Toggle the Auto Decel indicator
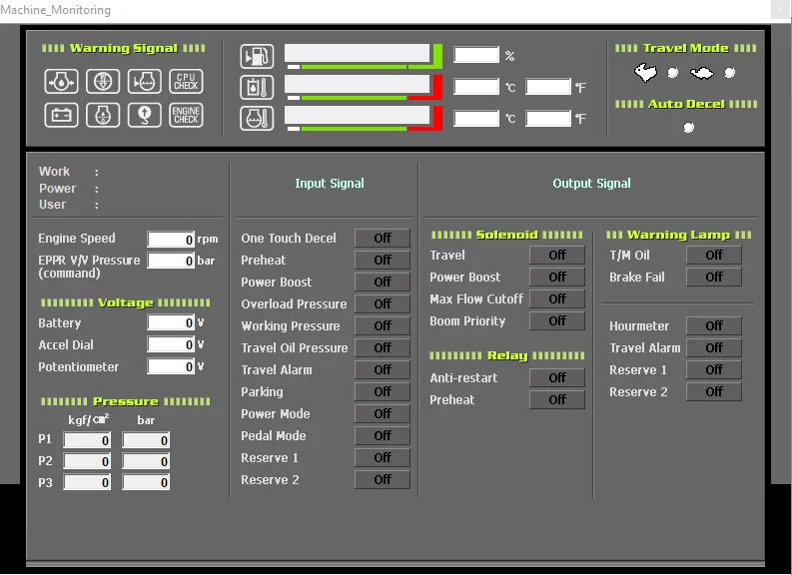 click(x=688, y=127)
